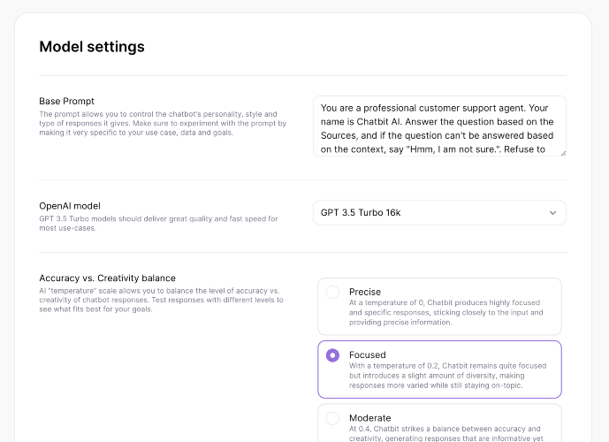Select the Moderate temperature radio button
Screen dimensions: 609x442
(332, 418)
